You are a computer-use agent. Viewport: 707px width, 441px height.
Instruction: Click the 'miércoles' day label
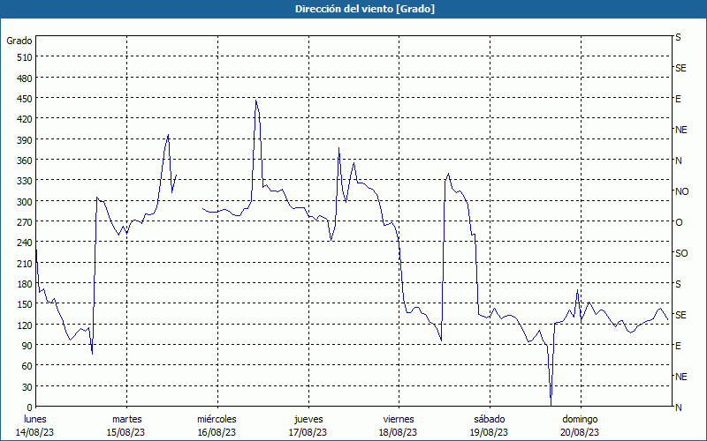click(x=217, y=419)
